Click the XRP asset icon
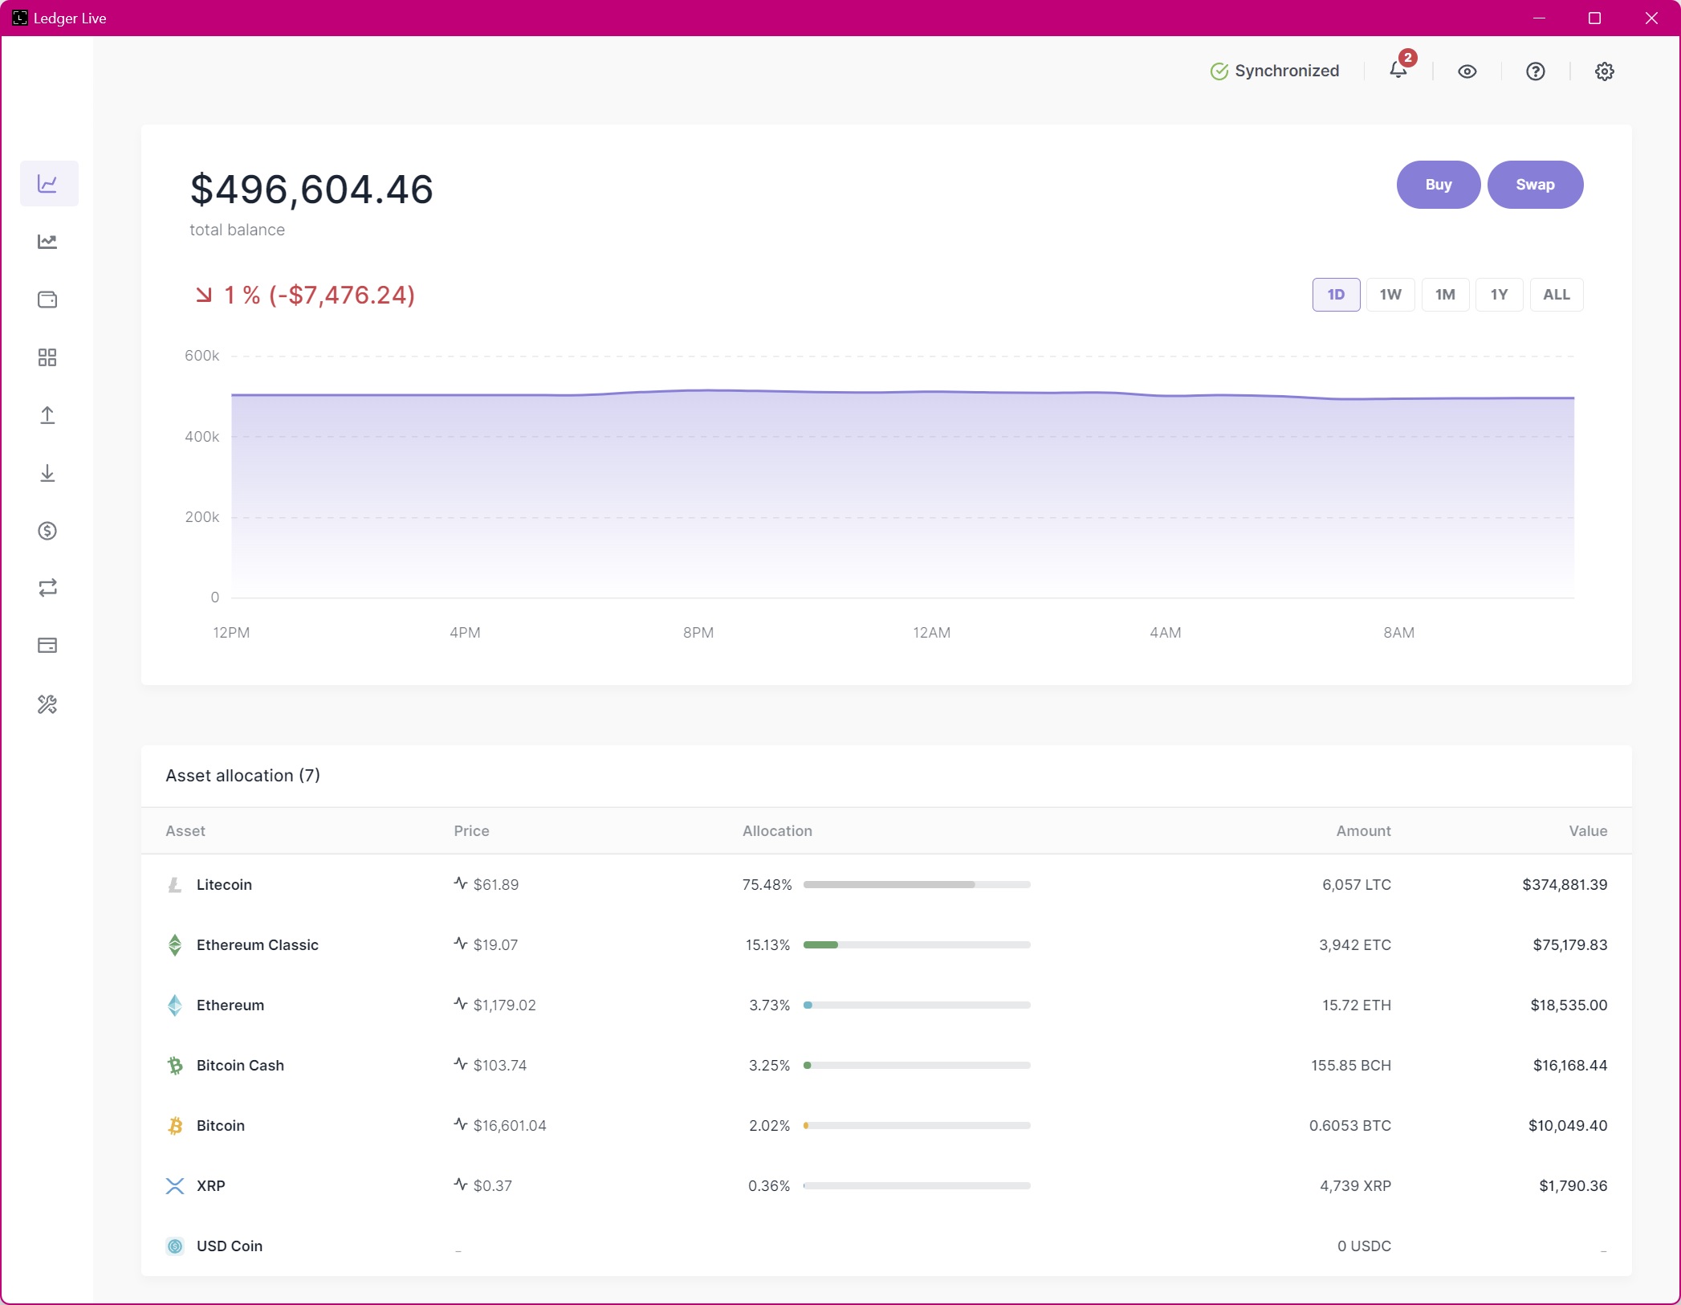The image size is (1681, 1305). point(175,1186)
